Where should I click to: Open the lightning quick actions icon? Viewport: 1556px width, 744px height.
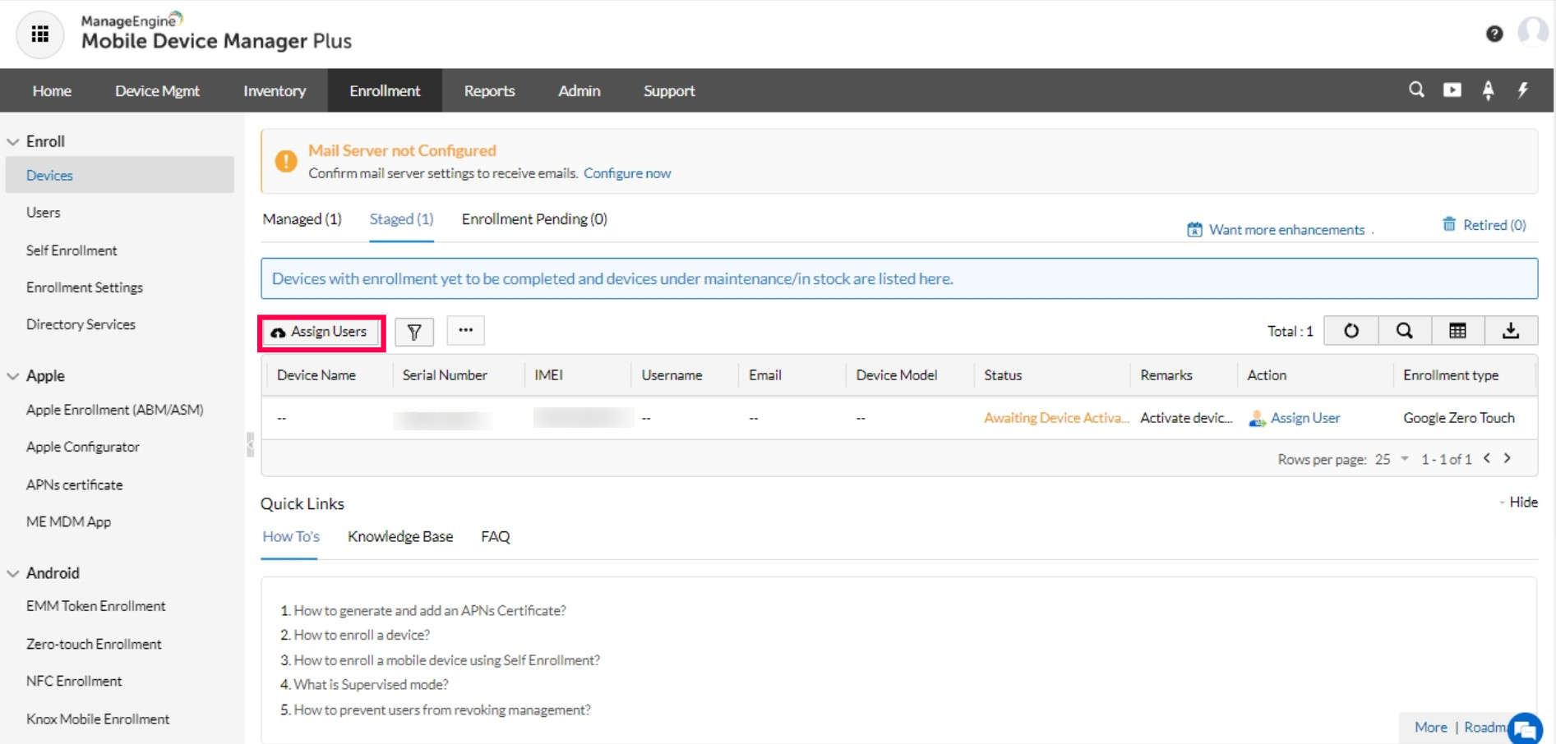tap(1523, 90)
